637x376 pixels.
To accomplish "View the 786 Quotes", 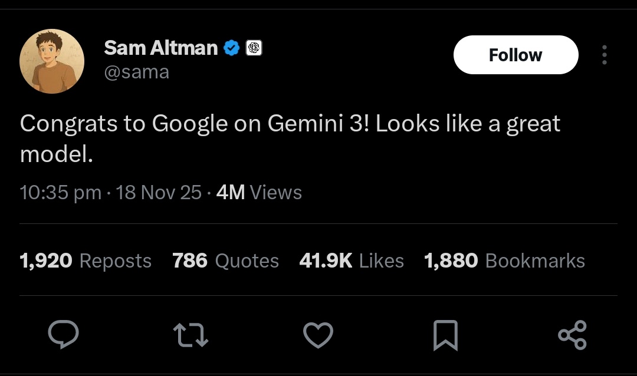I will [225, 260].
